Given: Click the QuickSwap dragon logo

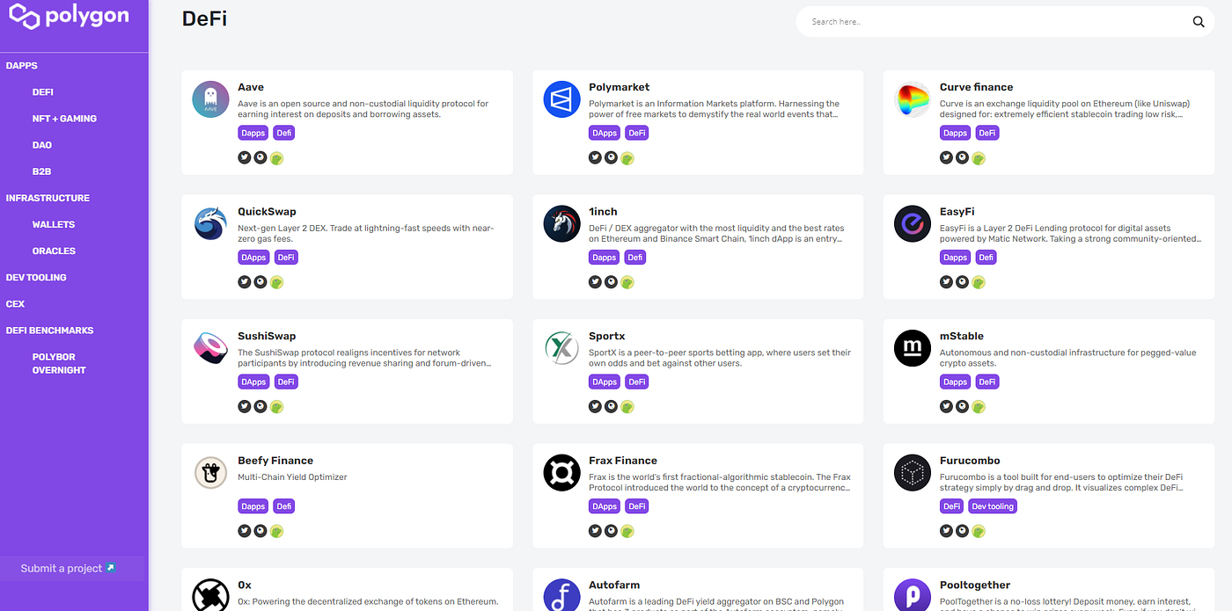Looking at the screenshot, I should click(210, 224).
